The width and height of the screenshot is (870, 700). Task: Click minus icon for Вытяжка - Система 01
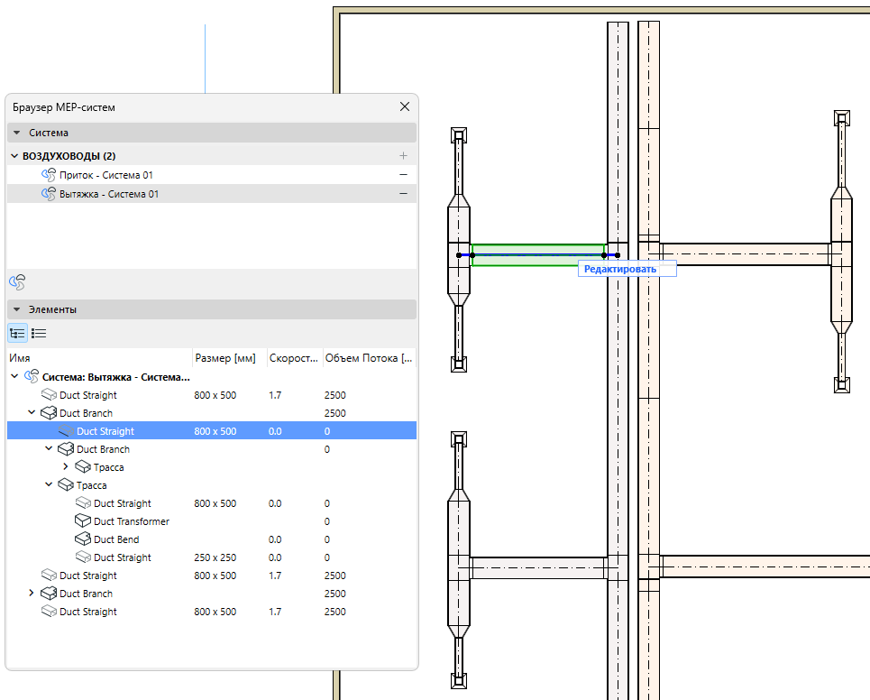click(403, 194)
